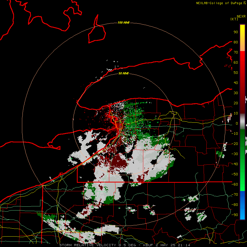Image resolution: width=247 pixels, height=247 pixels.
Task: Select the 30 knot scale label
Action: click(236, 93)
